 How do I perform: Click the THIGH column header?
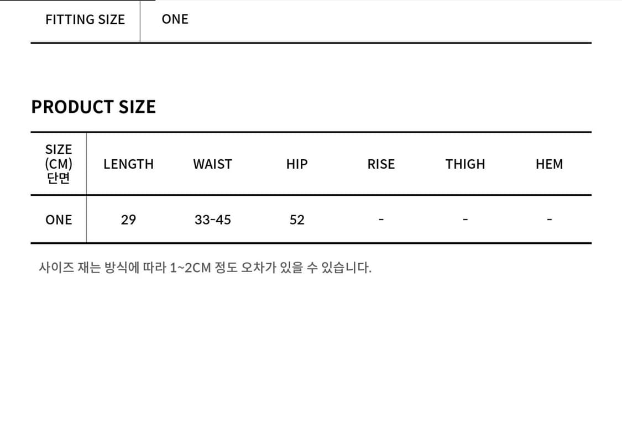point(465,164)
